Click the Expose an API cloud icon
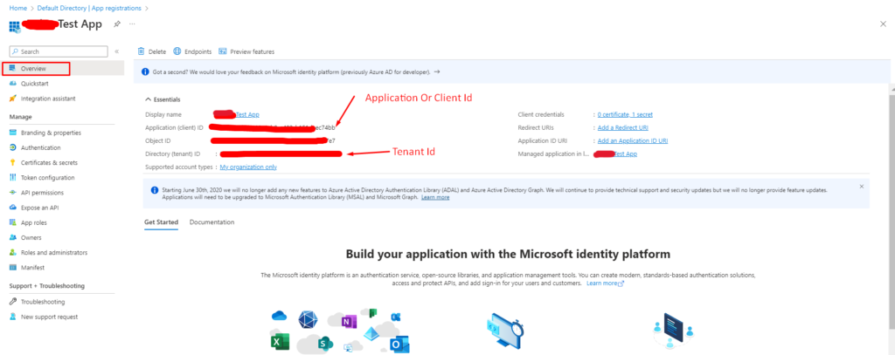The height and width of the screenshot is (355, 895). point(12,208)
